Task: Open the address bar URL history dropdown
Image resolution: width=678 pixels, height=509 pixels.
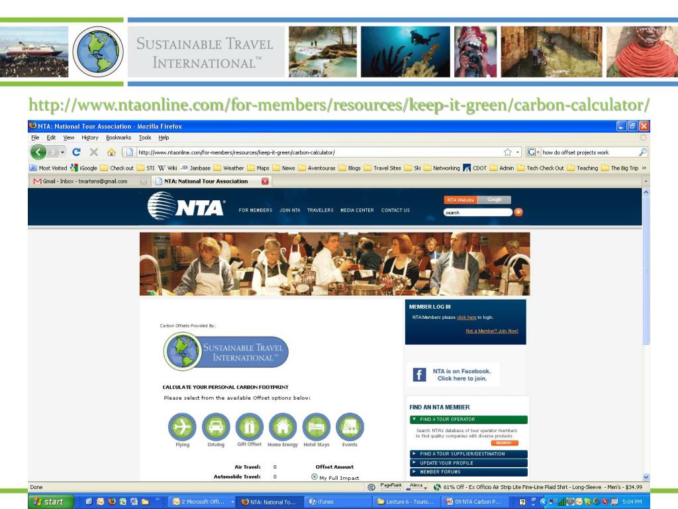Action: point(518,152)
